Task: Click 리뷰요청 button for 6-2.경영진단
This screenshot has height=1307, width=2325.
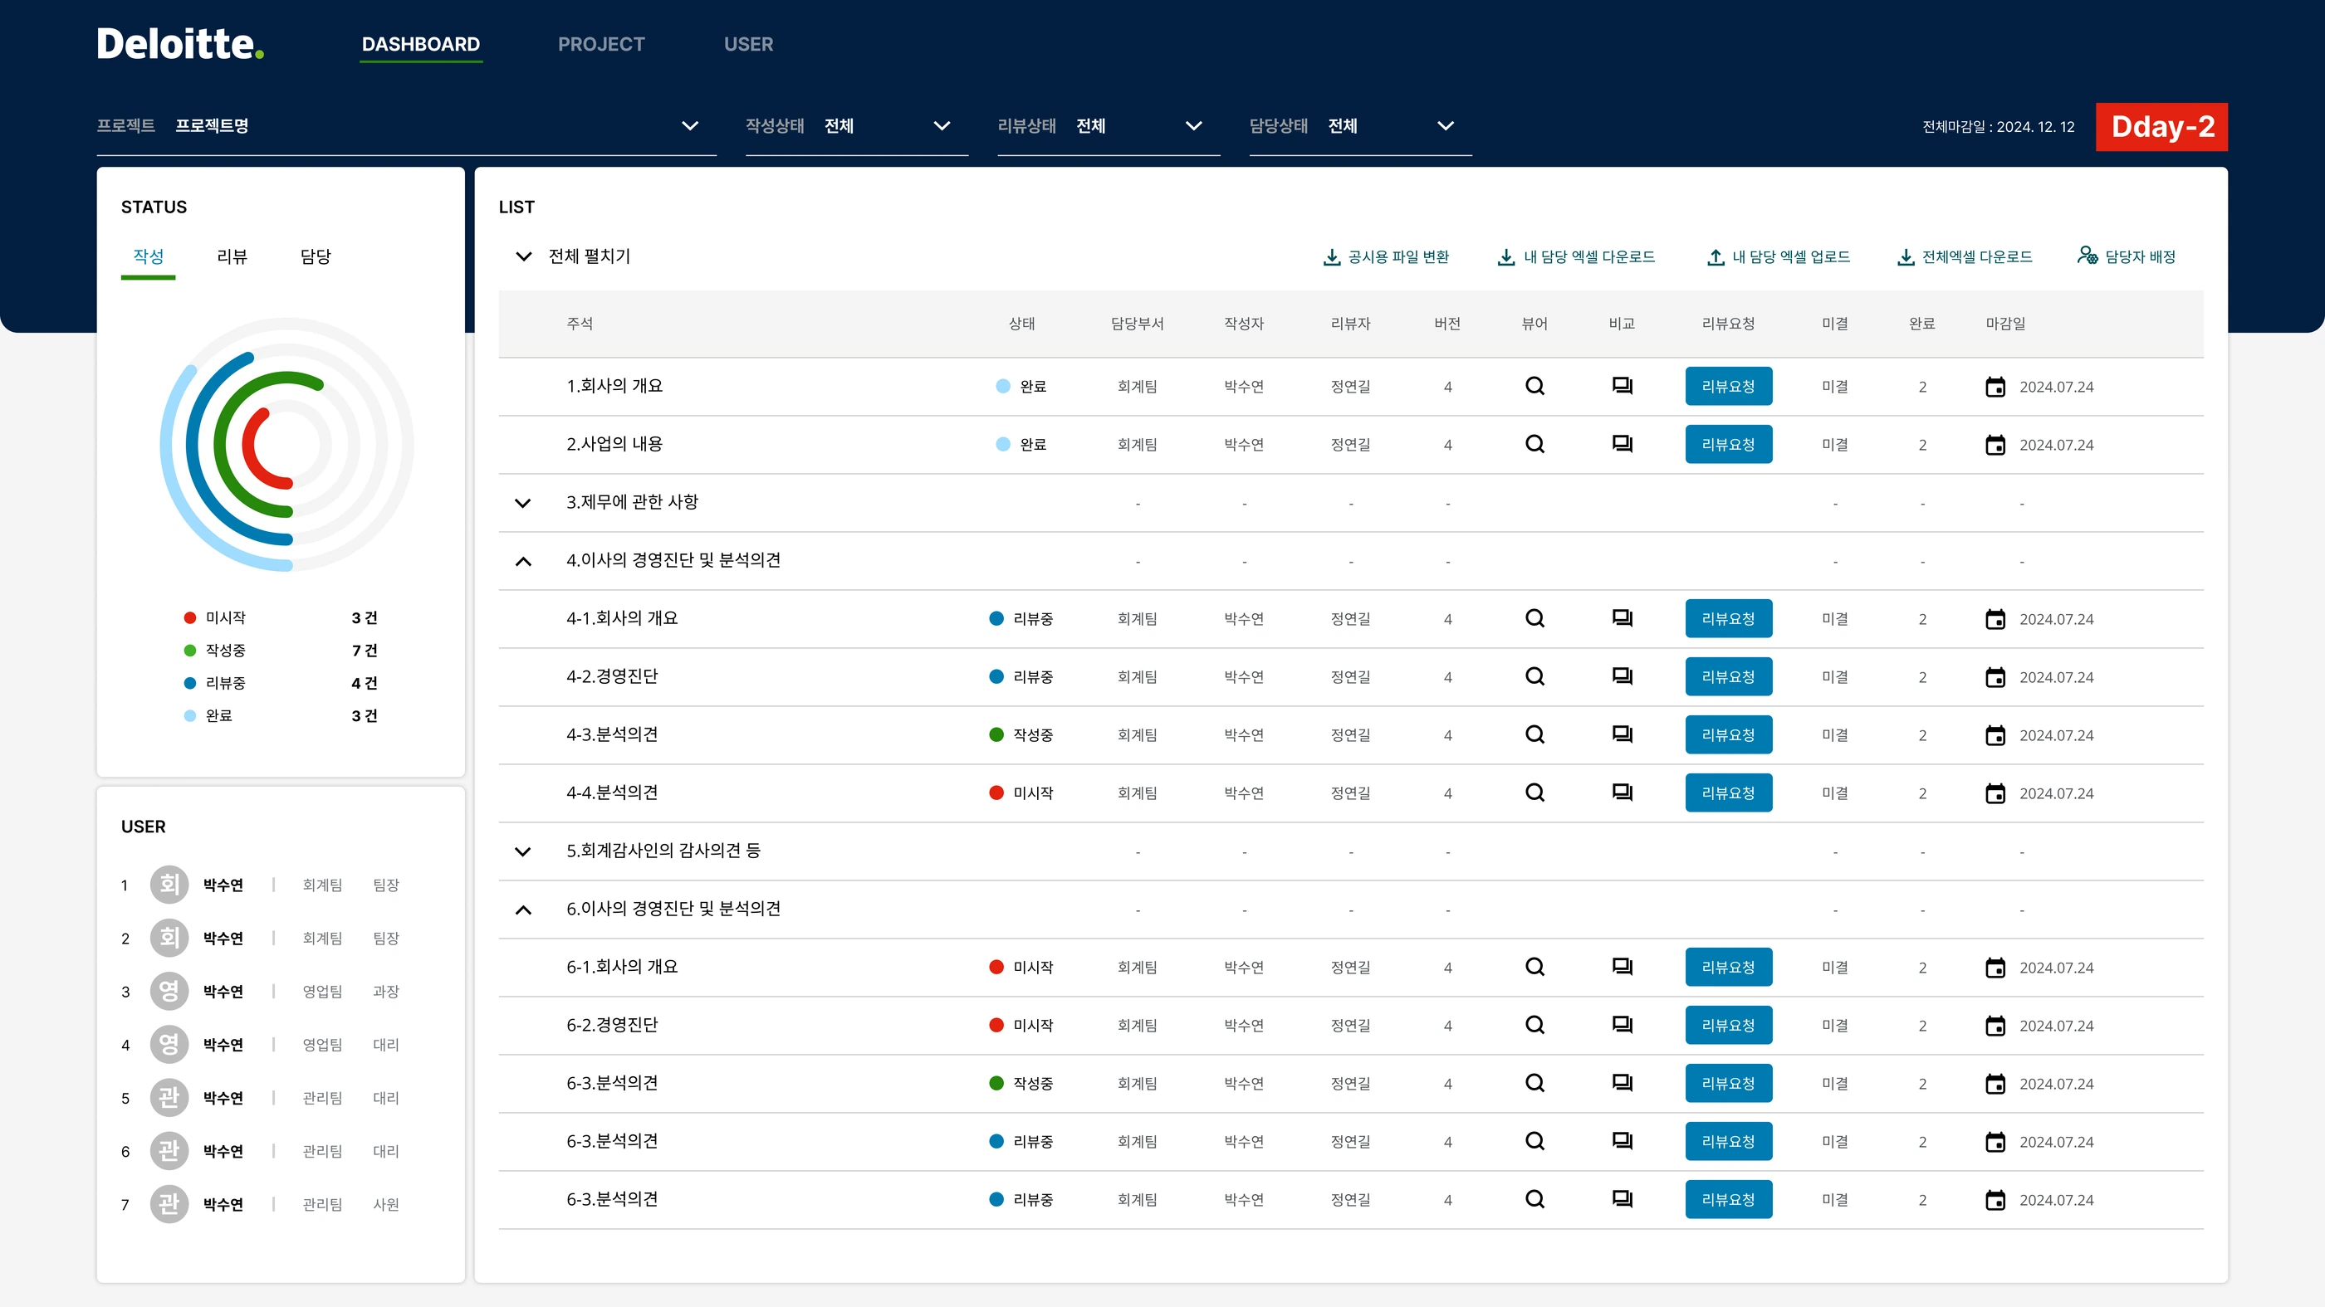Action: pos(1729,1025)
